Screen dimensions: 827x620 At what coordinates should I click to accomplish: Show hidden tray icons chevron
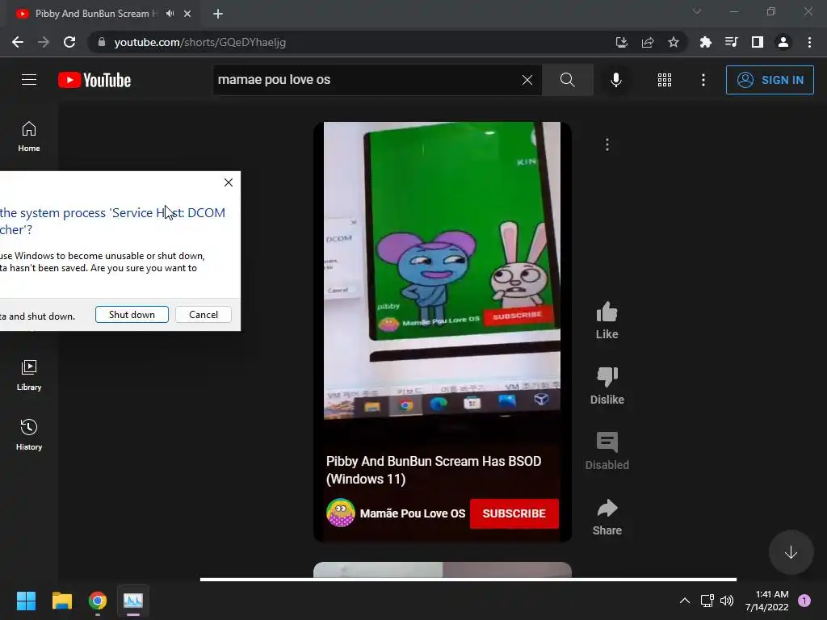pos(685,601)
